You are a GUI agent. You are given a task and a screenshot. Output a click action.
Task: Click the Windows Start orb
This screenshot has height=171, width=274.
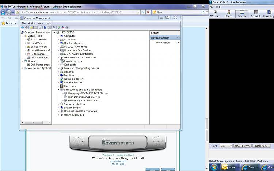(214, 167)
